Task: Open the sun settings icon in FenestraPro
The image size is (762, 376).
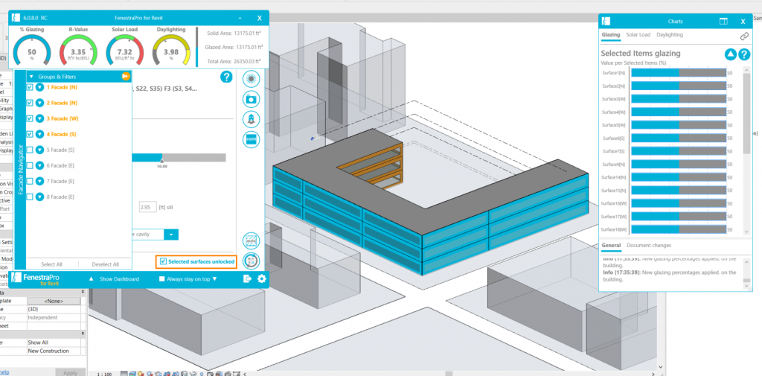Action: (252, 78)
